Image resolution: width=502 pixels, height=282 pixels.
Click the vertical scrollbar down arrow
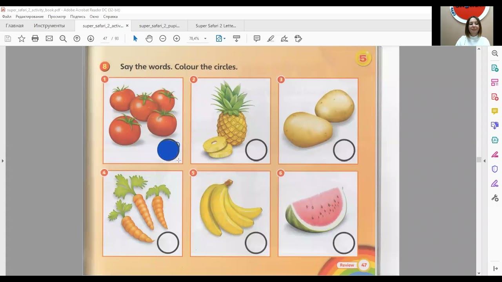click(x=479, y=273)
